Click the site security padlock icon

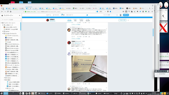(26, 12)
